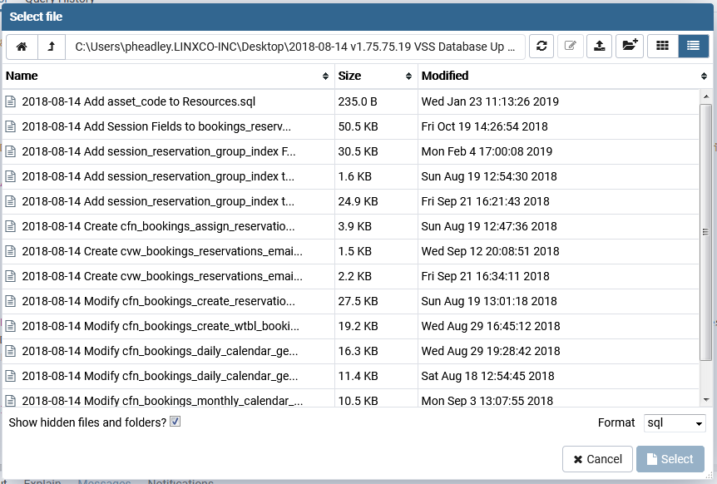Select Add asset_code to Resources.sql file
Screen dimensions: 717x484
pos(138,101)
